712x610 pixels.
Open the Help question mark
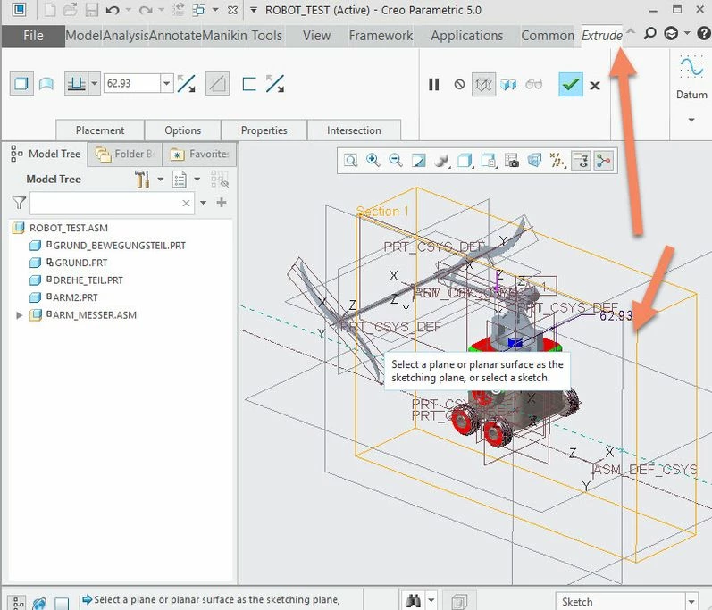click(x=703, y=34)
